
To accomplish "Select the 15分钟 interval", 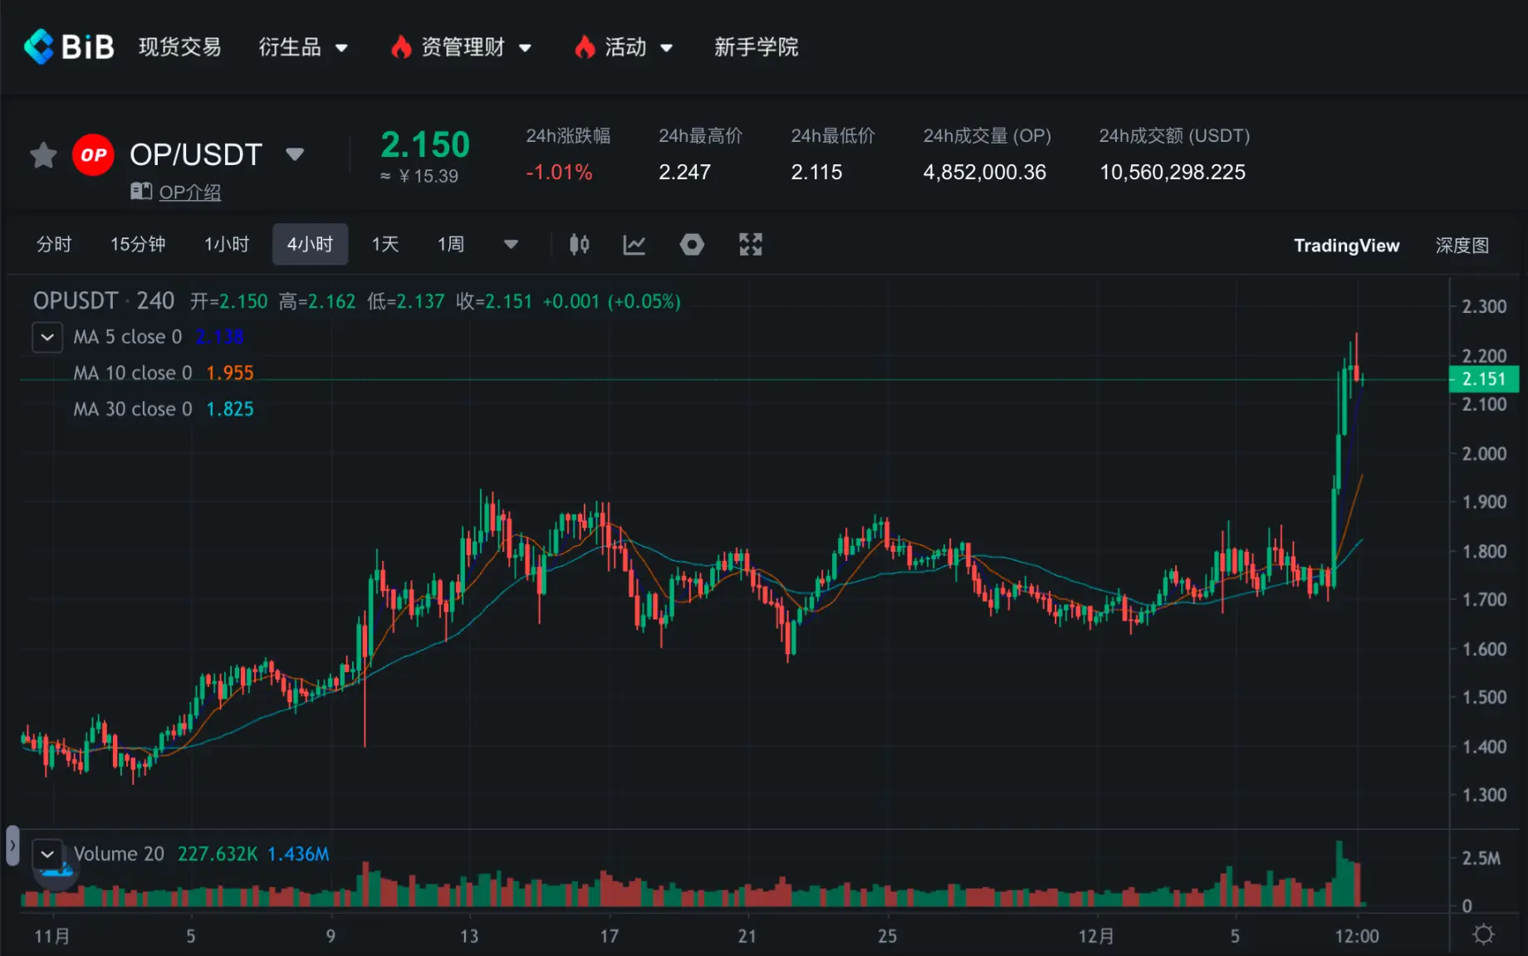I will [x=138, y=245].
